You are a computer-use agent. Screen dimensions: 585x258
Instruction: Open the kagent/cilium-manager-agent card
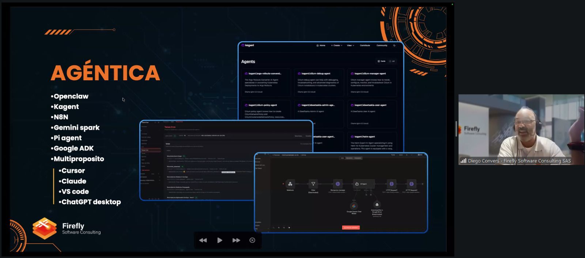tap(372, 82)
